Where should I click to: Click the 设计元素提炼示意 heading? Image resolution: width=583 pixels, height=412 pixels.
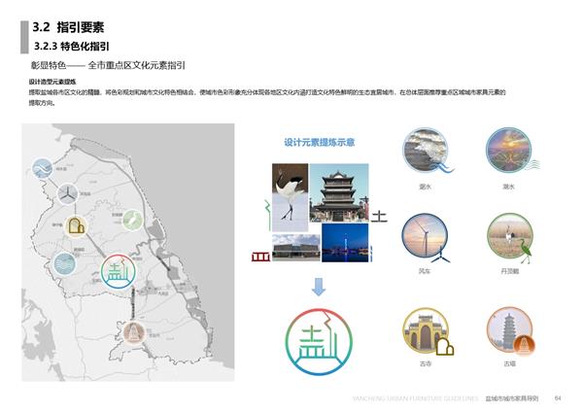pos(319,142)
